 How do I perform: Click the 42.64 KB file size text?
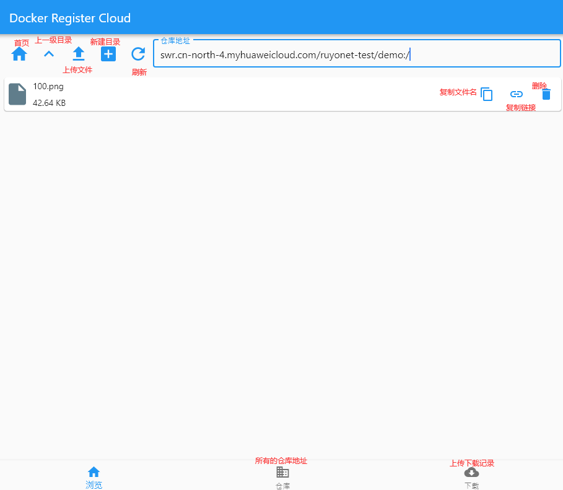tap(49, 103)
